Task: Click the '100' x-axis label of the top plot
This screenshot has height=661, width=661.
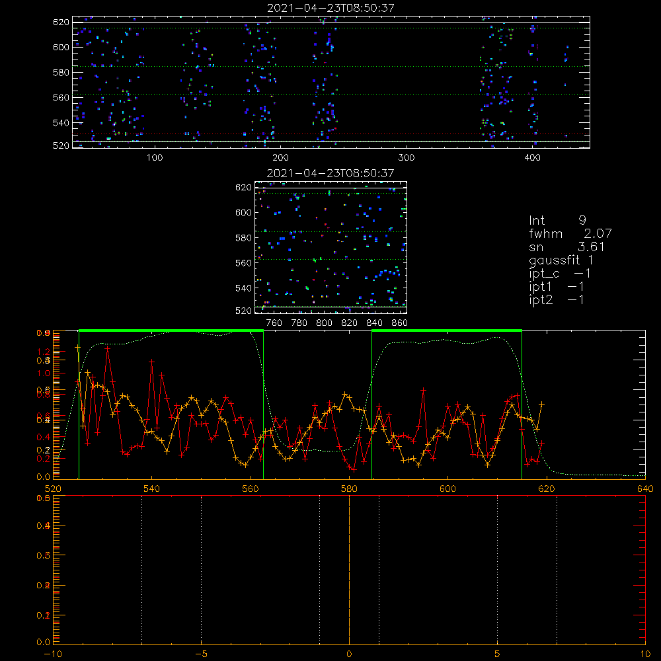Action: pos(155,158)
